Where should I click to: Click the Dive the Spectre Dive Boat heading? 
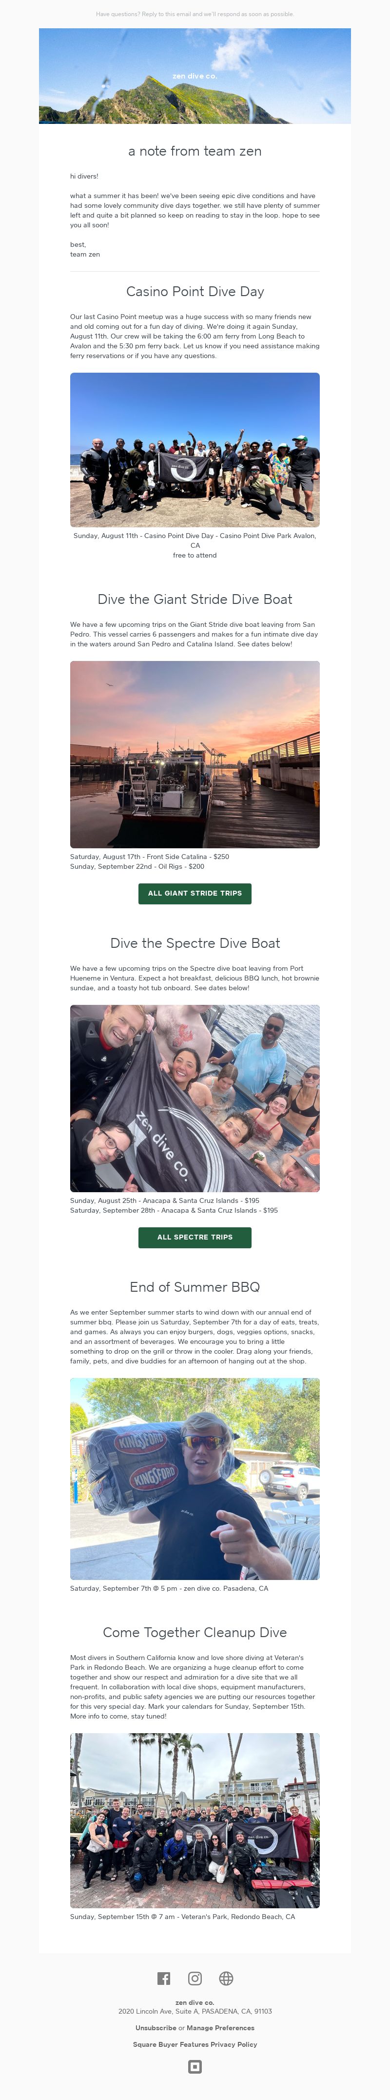(x=195, y=943)
